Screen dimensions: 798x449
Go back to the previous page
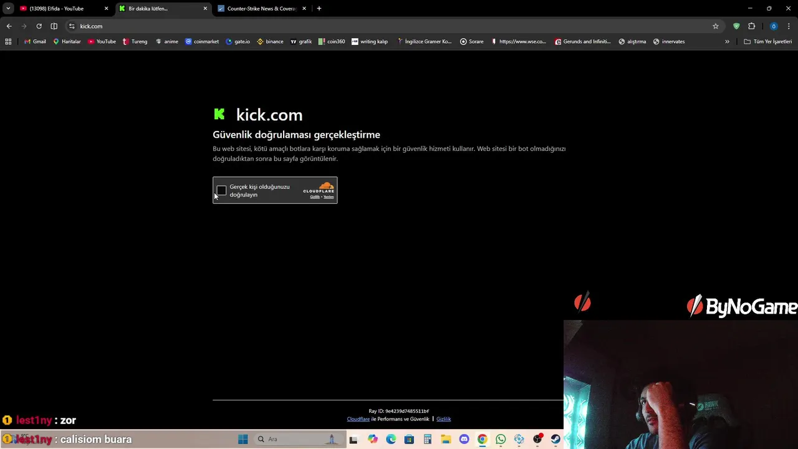(x=9, y=26)
